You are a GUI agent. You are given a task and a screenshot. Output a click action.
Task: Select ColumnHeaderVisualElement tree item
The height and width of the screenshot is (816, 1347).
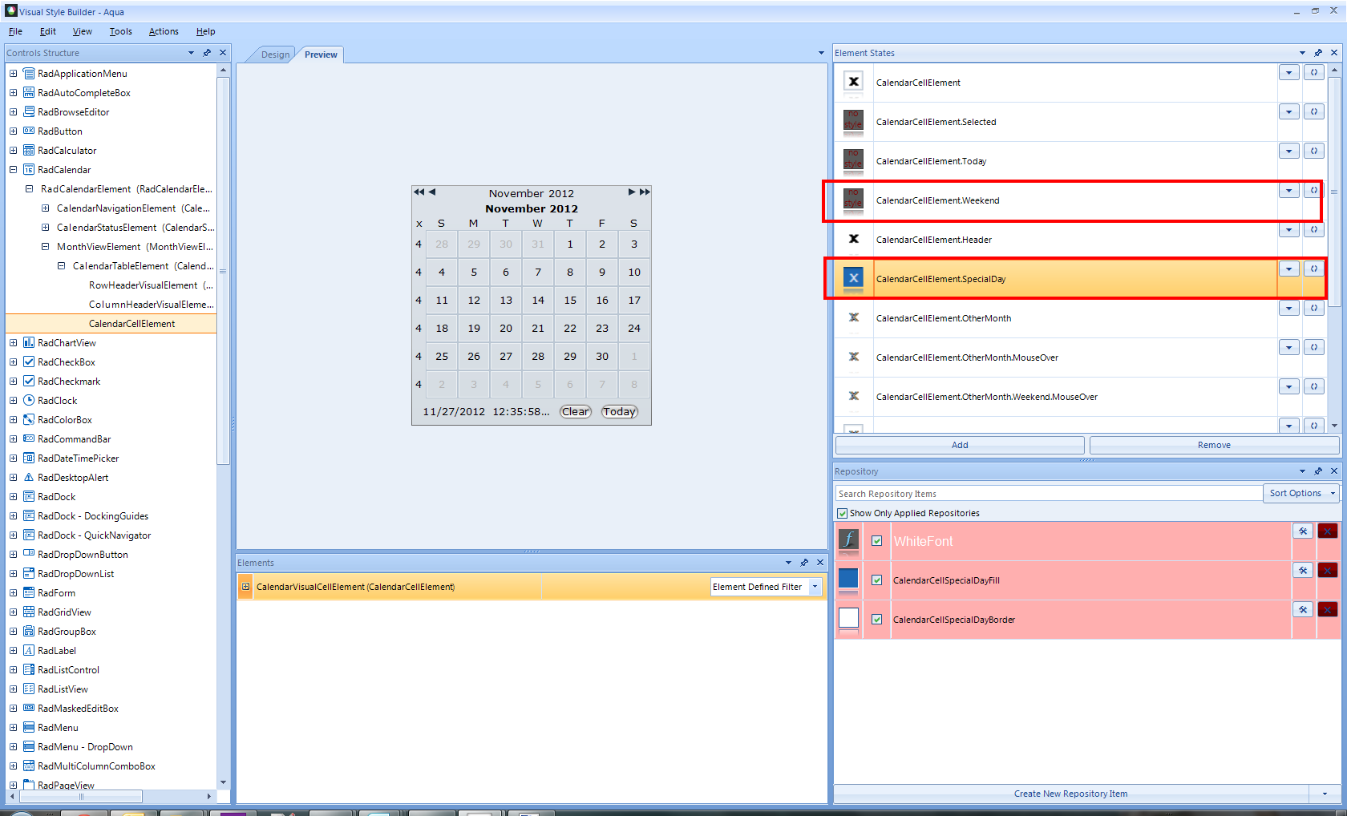pos(152,304)
